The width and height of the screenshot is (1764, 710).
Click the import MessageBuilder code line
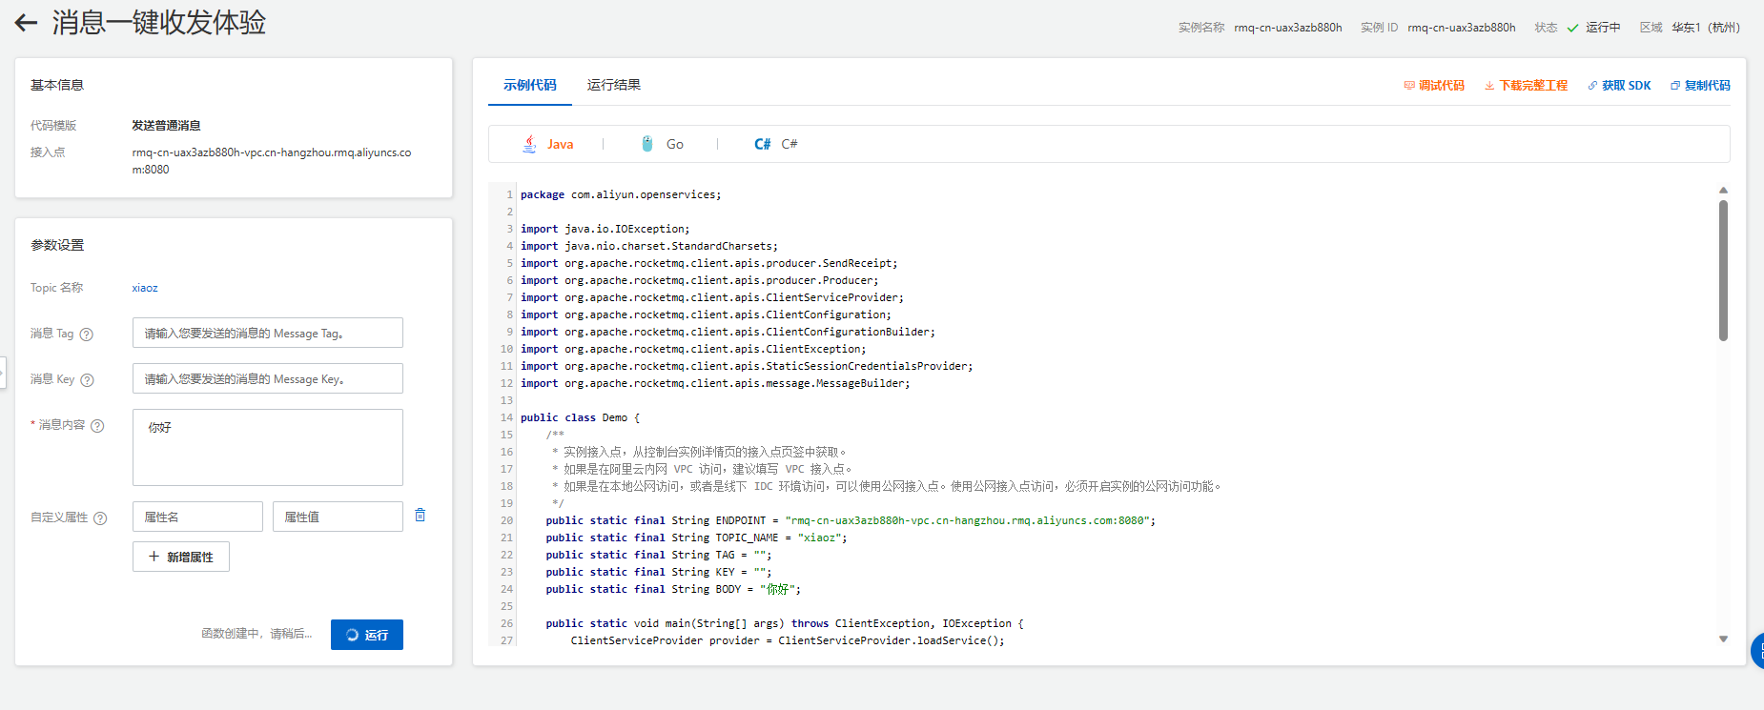tap(715, 383)
